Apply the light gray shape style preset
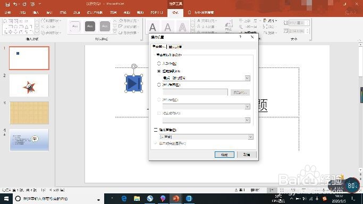The image size is (363, 204). click(105, 27)
